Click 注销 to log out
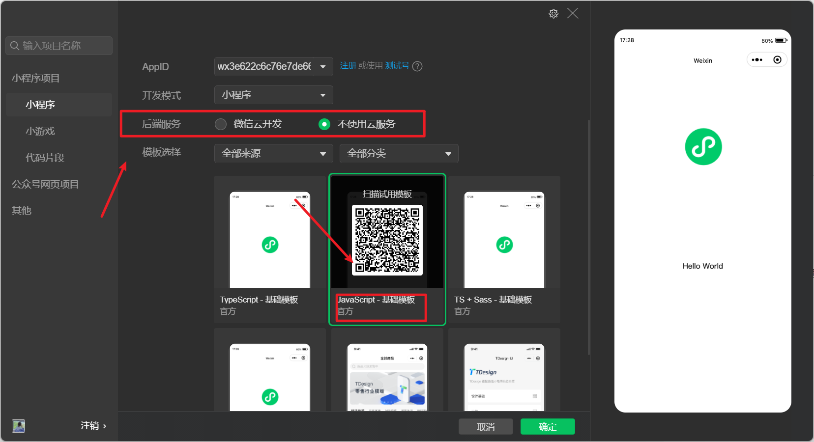The height and width of the screenshot is (442, 814). [x=93, y=426]
